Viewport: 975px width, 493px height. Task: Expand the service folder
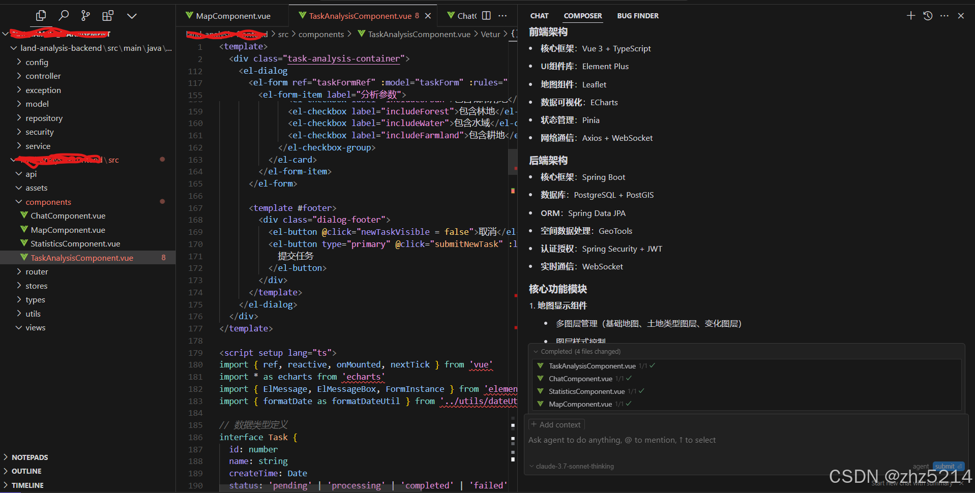[38, 146]
